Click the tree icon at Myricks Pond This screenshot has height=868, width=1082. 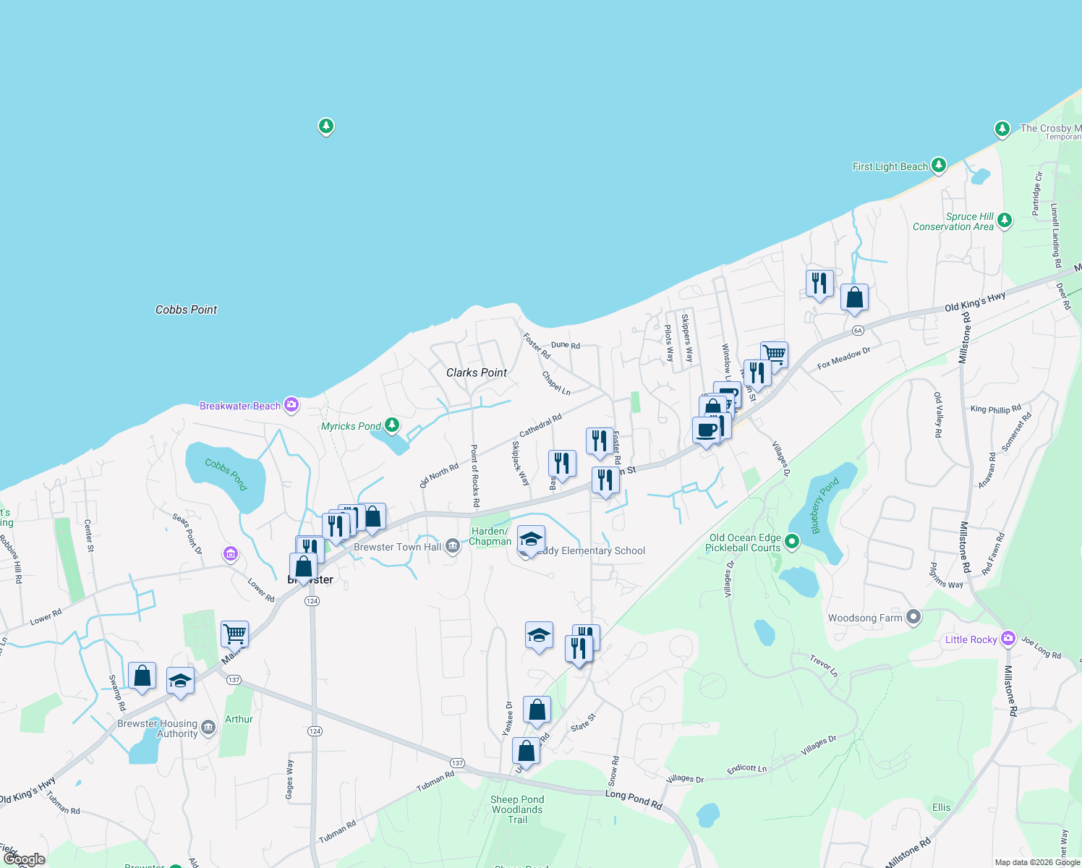(391, 425)
